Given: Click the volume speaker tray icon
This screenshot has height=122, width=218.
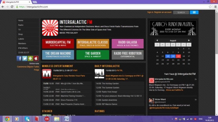Looking at the screenshot, I should [x=191, y=119].
